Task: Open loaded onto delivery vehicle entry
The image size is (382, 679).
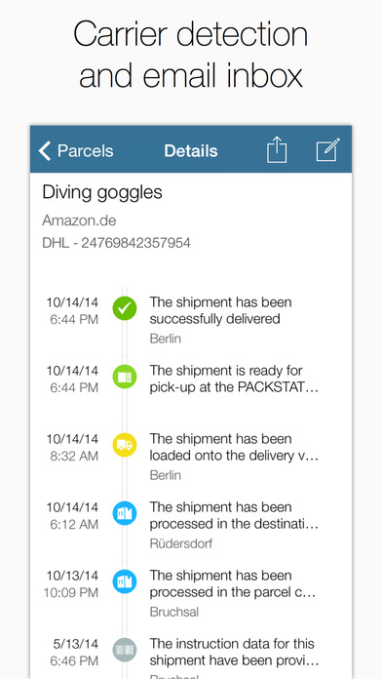Action: click(191, 457)
